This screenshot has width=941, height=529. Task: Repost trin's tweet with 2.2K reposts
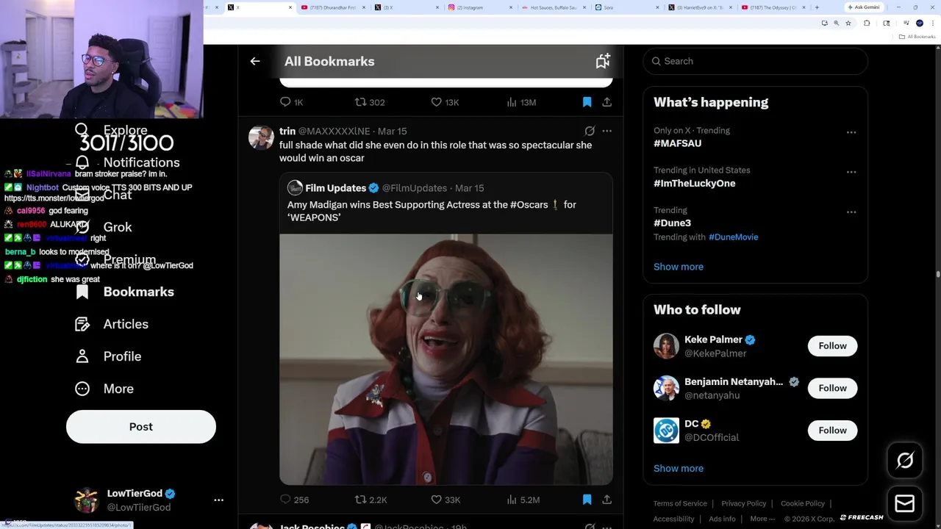(371, 500)
